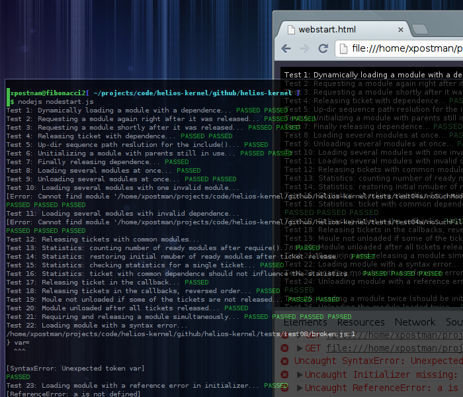Click terminal line Test 5: Up-dir sequence
This screenshot has width=463, height=397.
pyautogui.click(x=138, y=145)
